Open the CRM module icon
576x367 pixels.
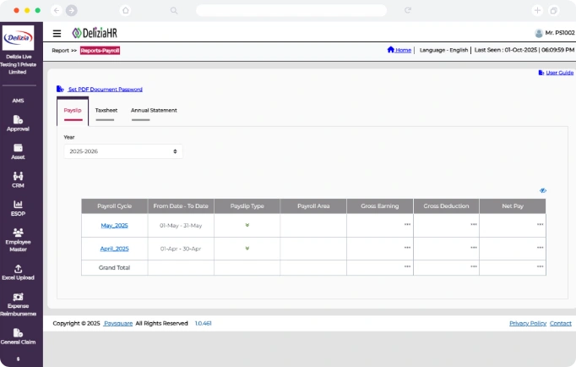18,176
